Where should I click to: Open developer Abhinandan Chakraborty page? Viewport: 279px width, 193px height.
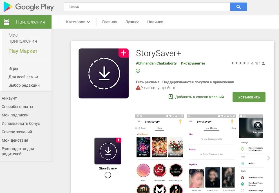click(156, 63)
